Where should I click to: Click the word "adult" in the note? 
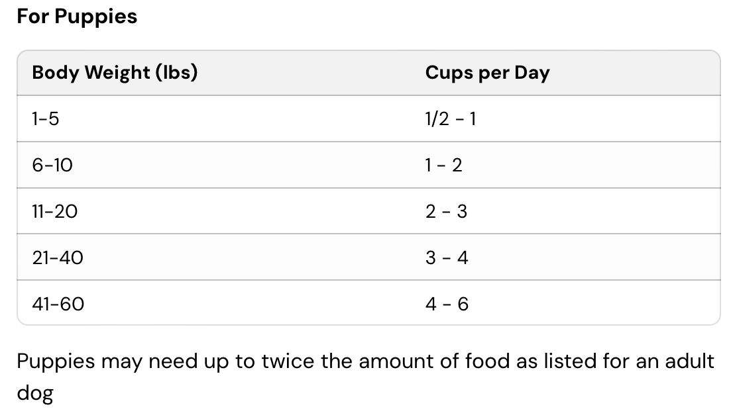690,361
